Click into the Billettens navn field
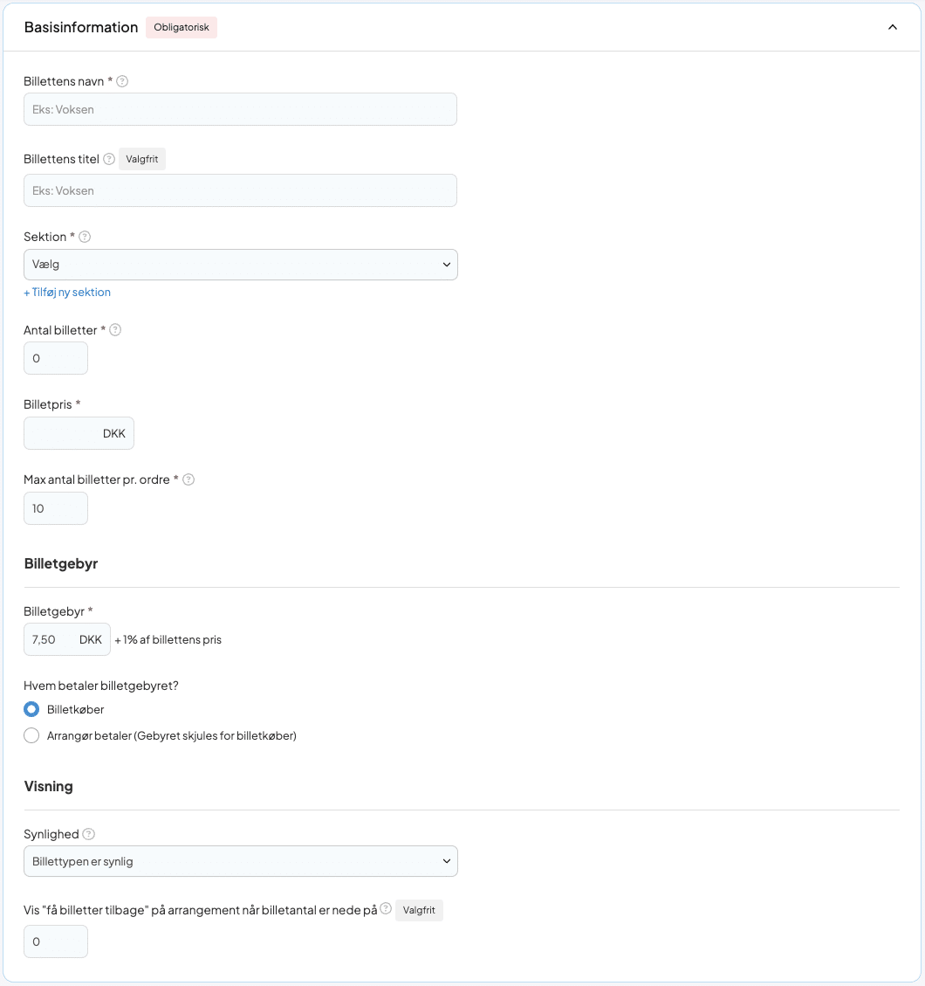 click(240, 109)
